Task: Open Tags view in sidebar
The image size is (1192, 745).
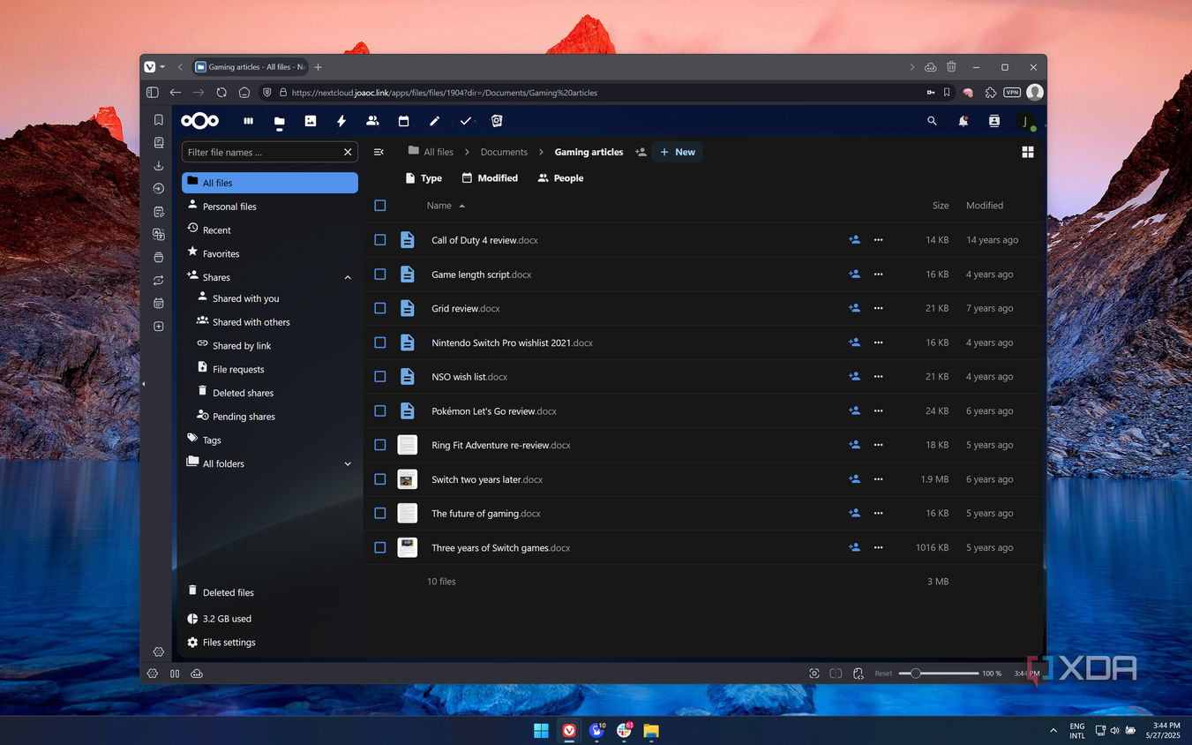Action: coord(270,440)
